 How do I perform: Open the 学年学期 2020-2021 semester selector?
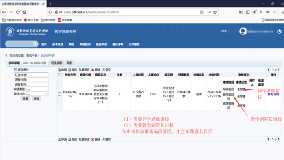pos(34,63)
